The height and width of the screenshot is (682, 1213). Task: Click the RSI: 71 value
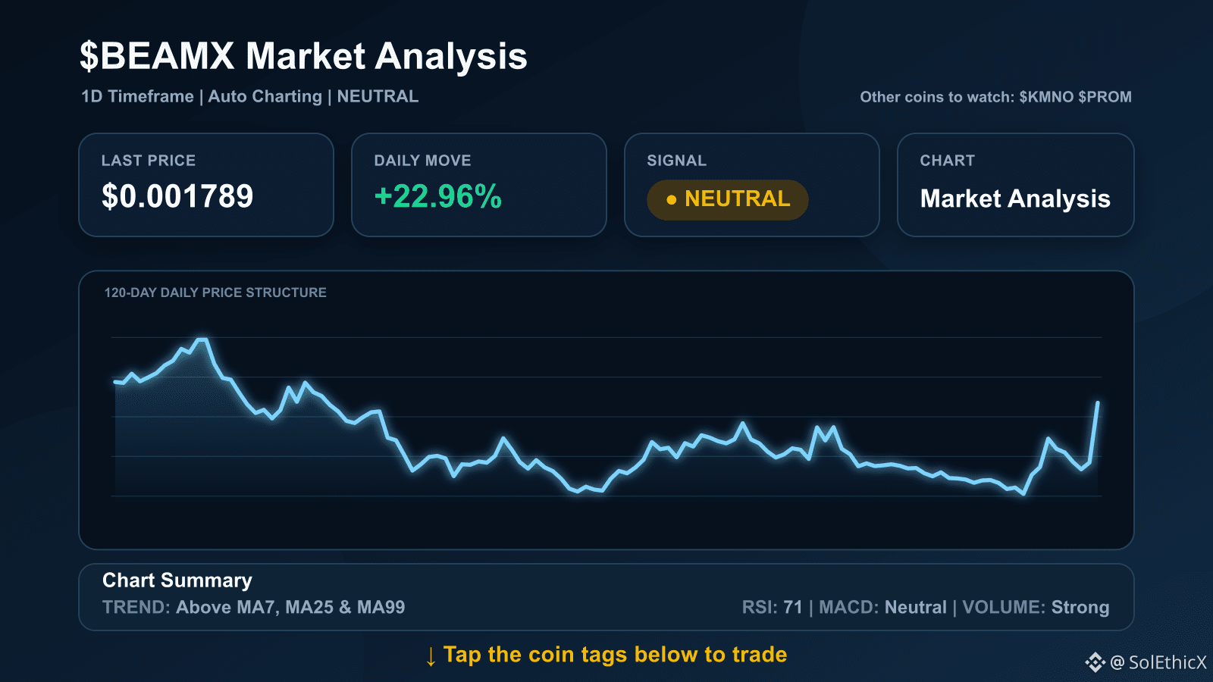point(772,608)
